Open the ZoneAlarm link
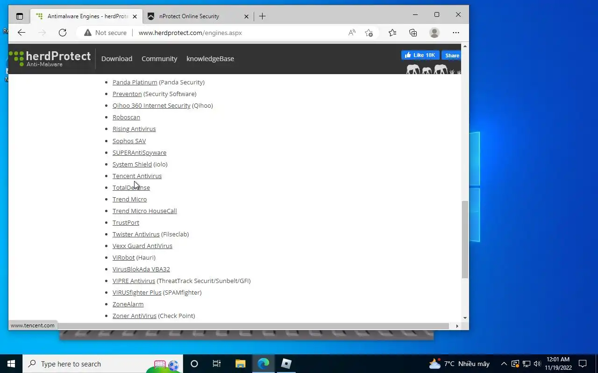Screen dimensions: 598x373 [x=128, y=304]
